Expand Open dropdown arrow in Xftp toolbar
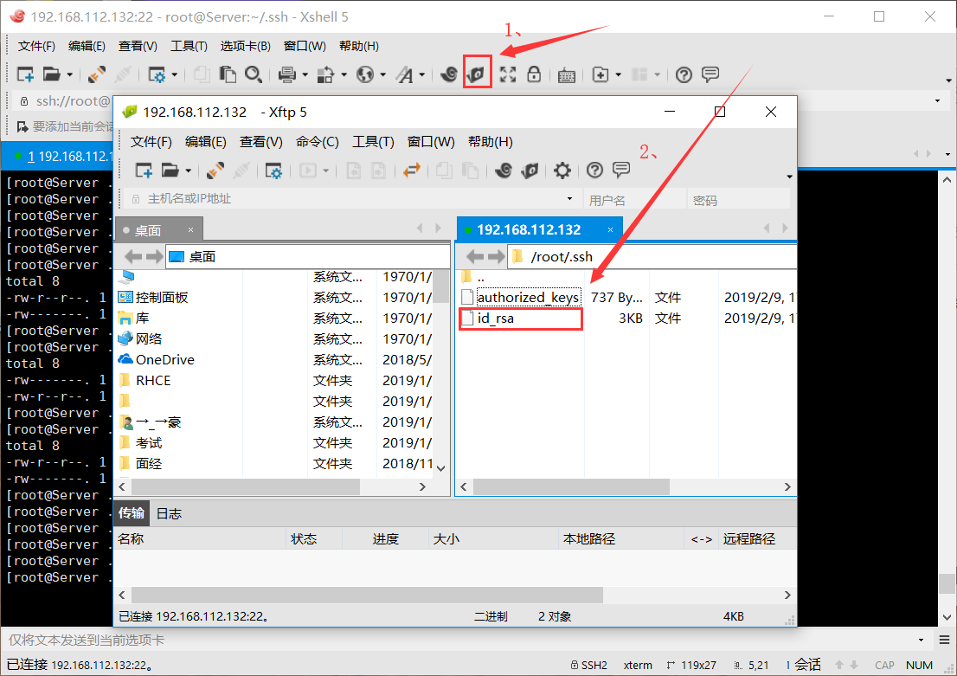This screenshot has height=676, width=957. 188,171
